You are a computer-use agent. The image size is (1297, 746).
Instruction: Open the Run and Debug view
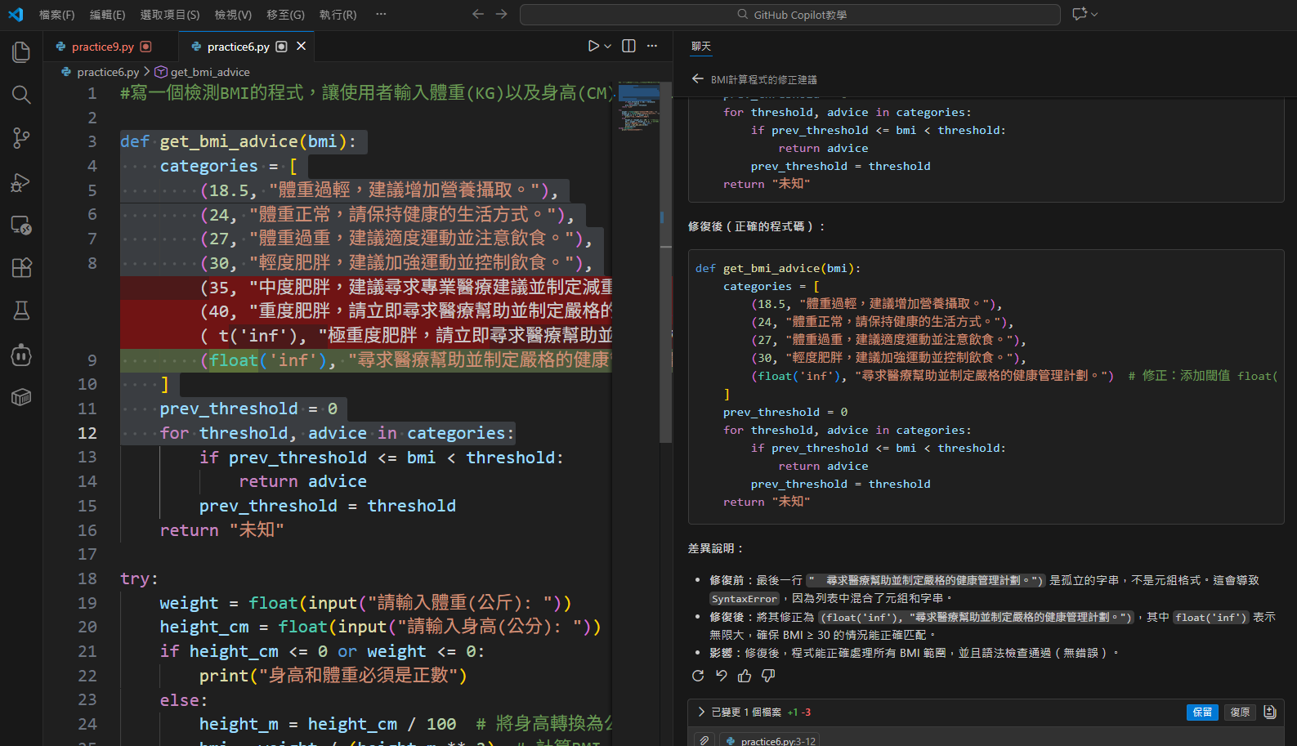tap(21, 182)
